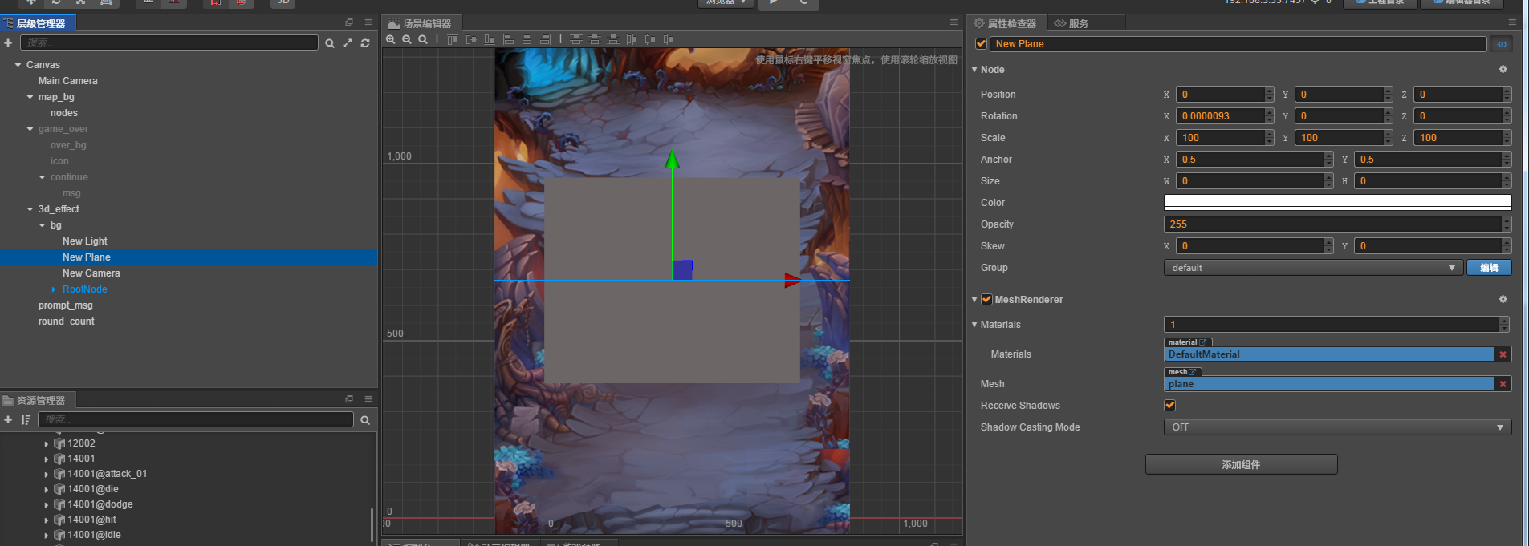The width and height of the screenshot is (1529, 546).
Task: Uncheck Receive Shadows option
Action: click(x=1169, y=406)
